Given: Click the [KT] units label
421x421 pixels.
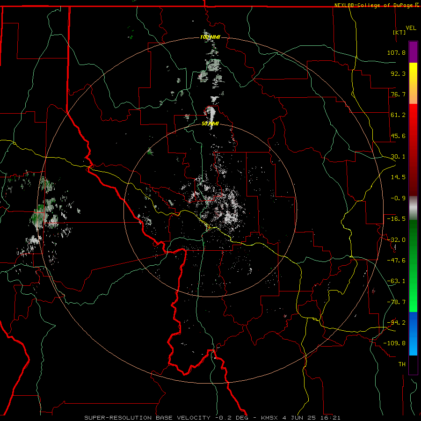Looking at the screenshot, I should 399,32.
